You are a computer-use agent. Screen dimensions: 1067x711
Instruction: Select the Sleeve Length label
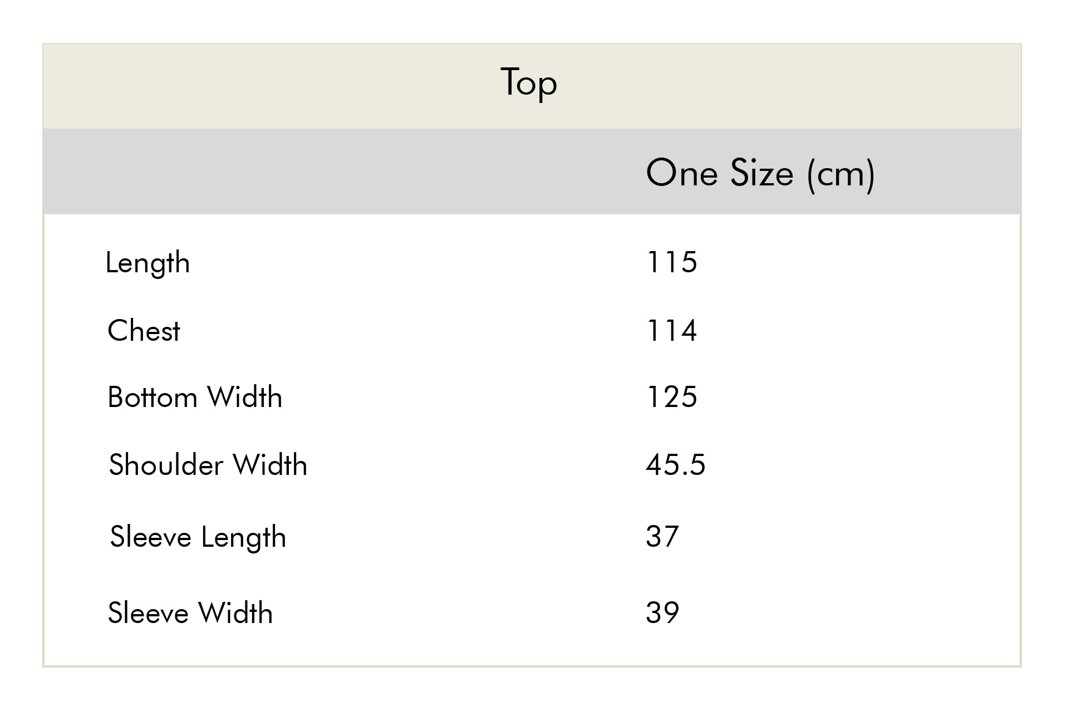click(198, 537)
